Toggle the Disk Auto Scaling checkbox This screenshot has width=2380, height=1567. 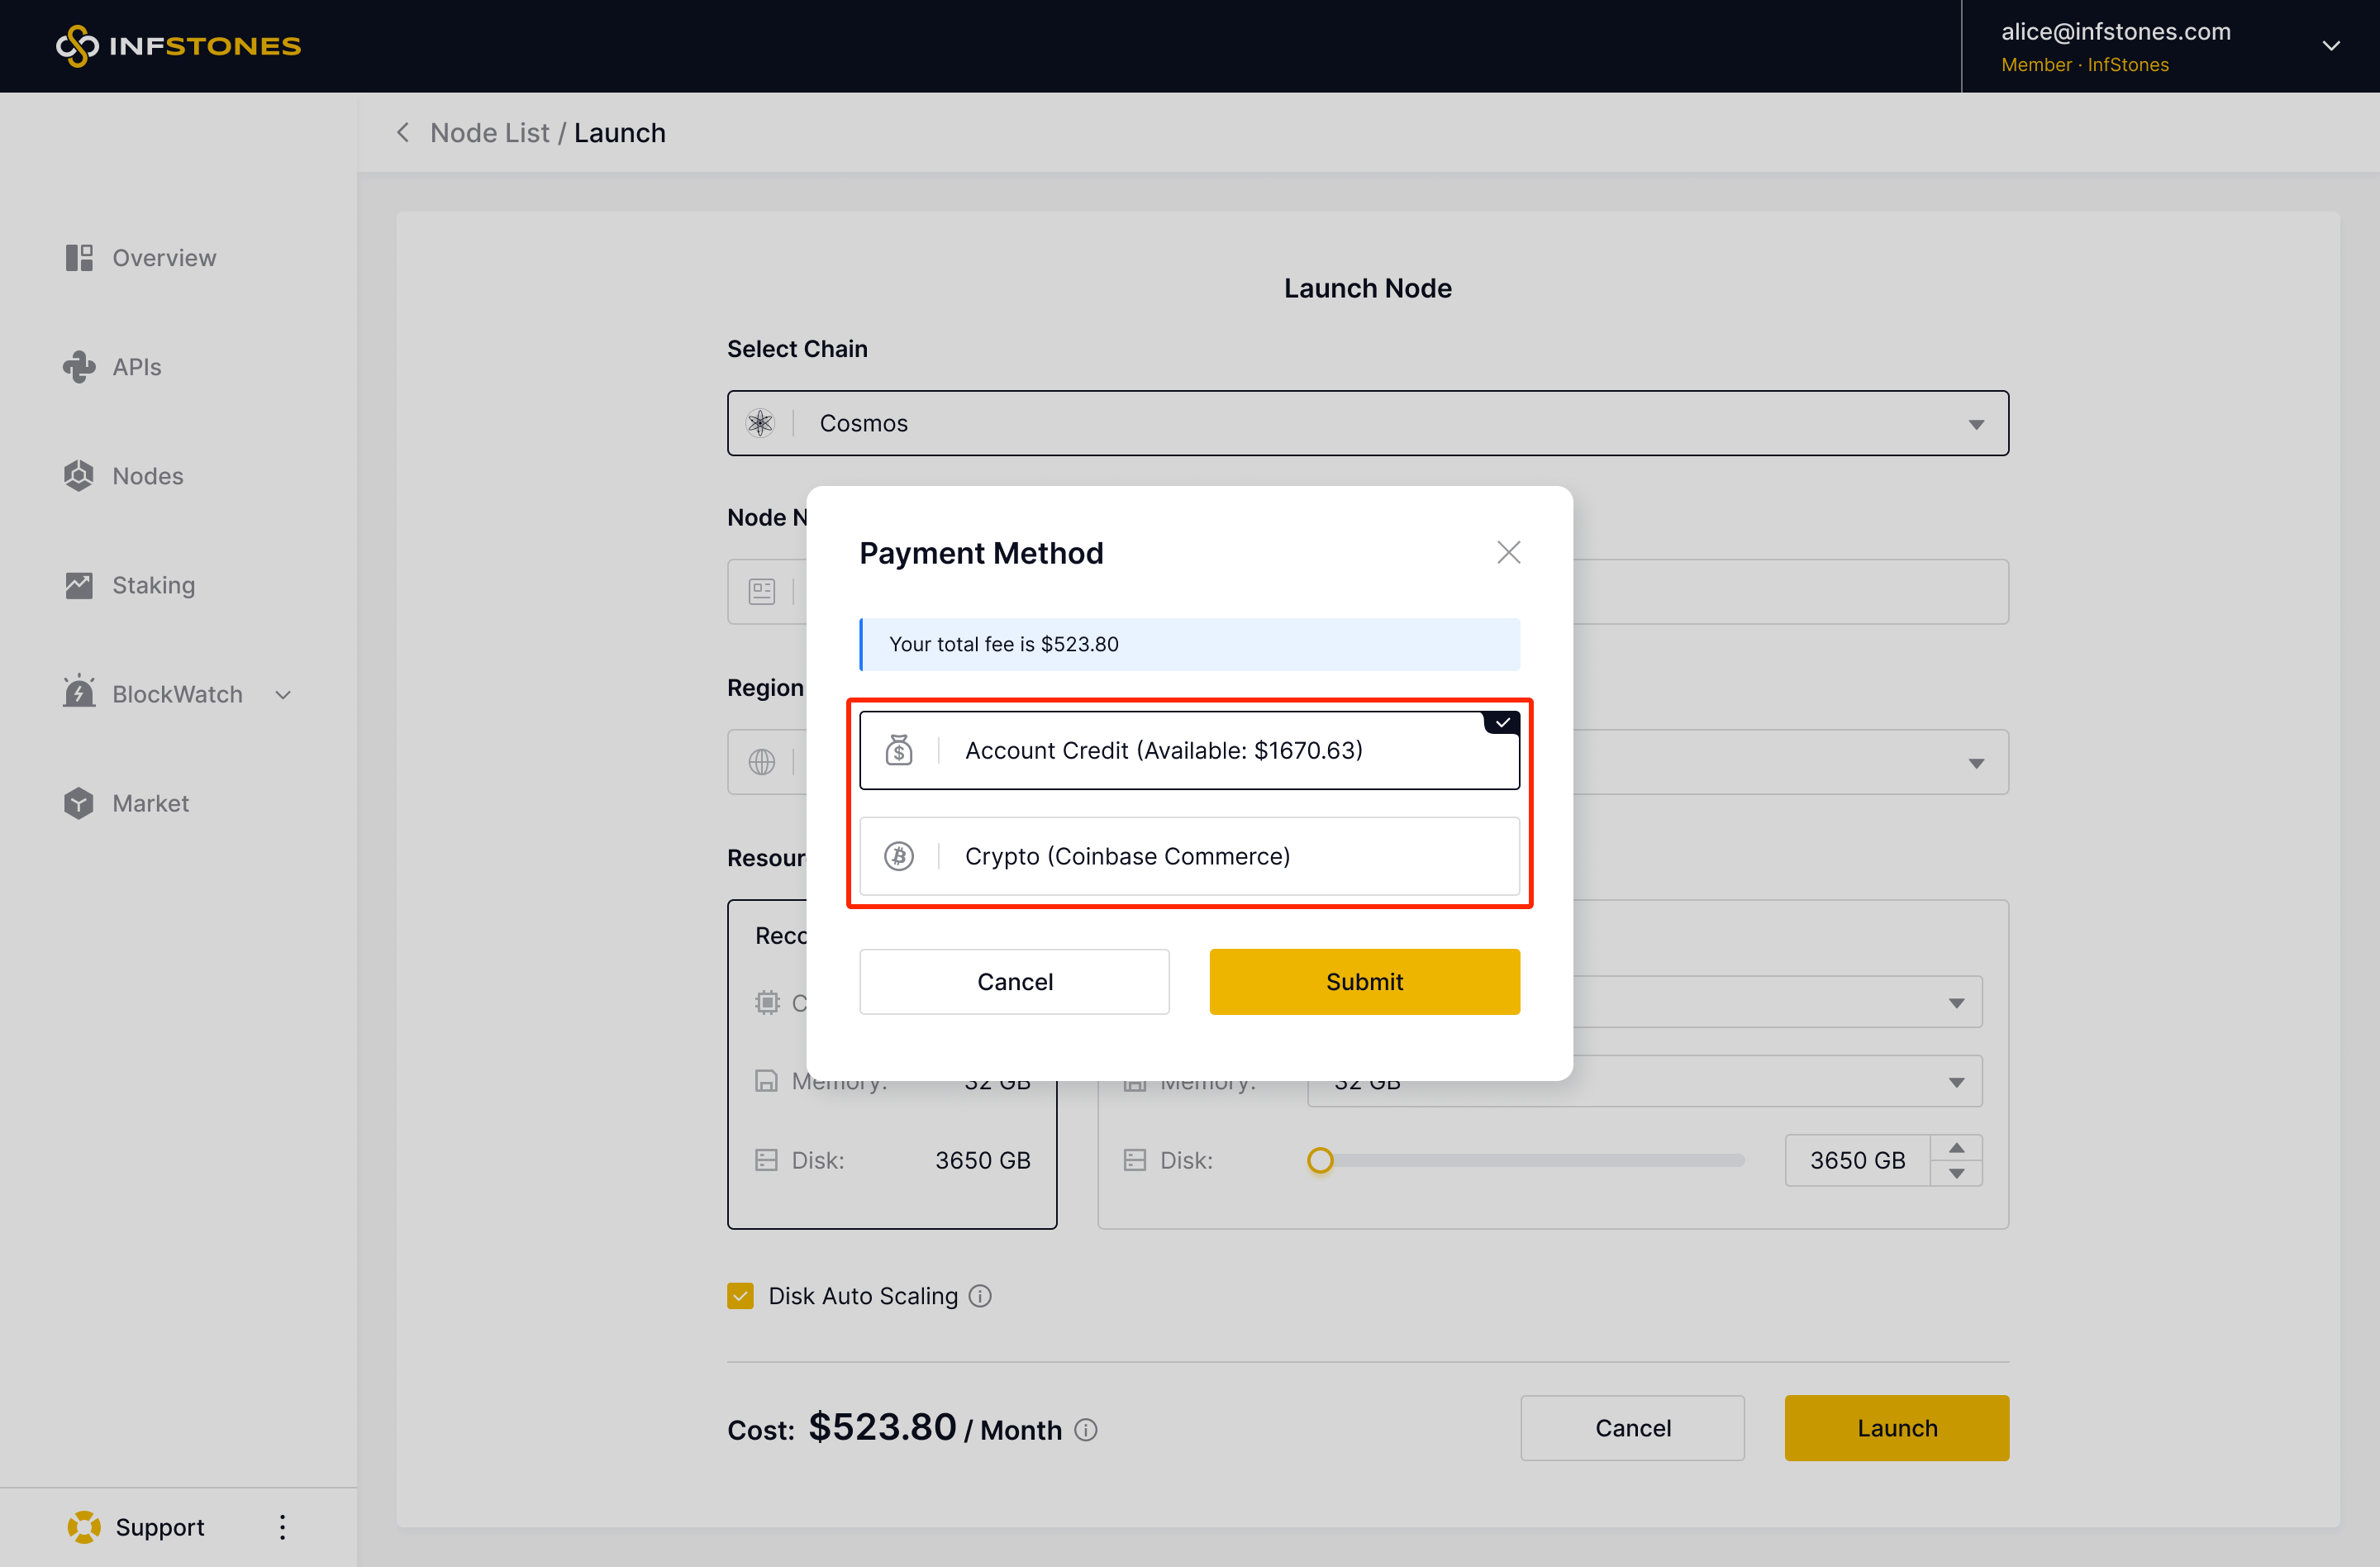(741, 1296)
